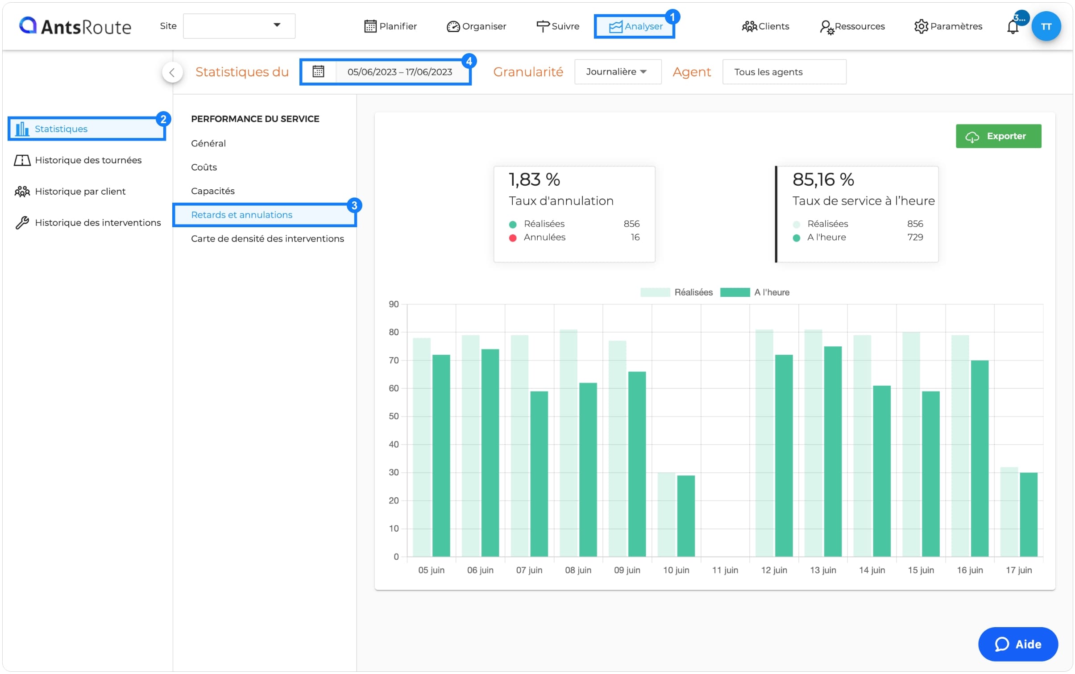The image size is (1075, 674).
Task: Open the Ressources menu
Action: [x=852, y=26]
